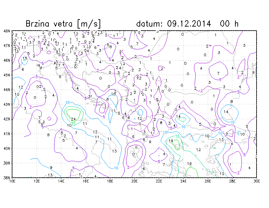This screenshot has width=269, height=208.
Task: Click the '40N' latitude axis label
Action: [x=7, y=148]
